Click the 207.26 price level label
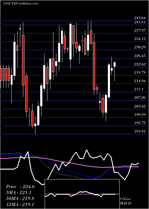 [x=139, y=98]
